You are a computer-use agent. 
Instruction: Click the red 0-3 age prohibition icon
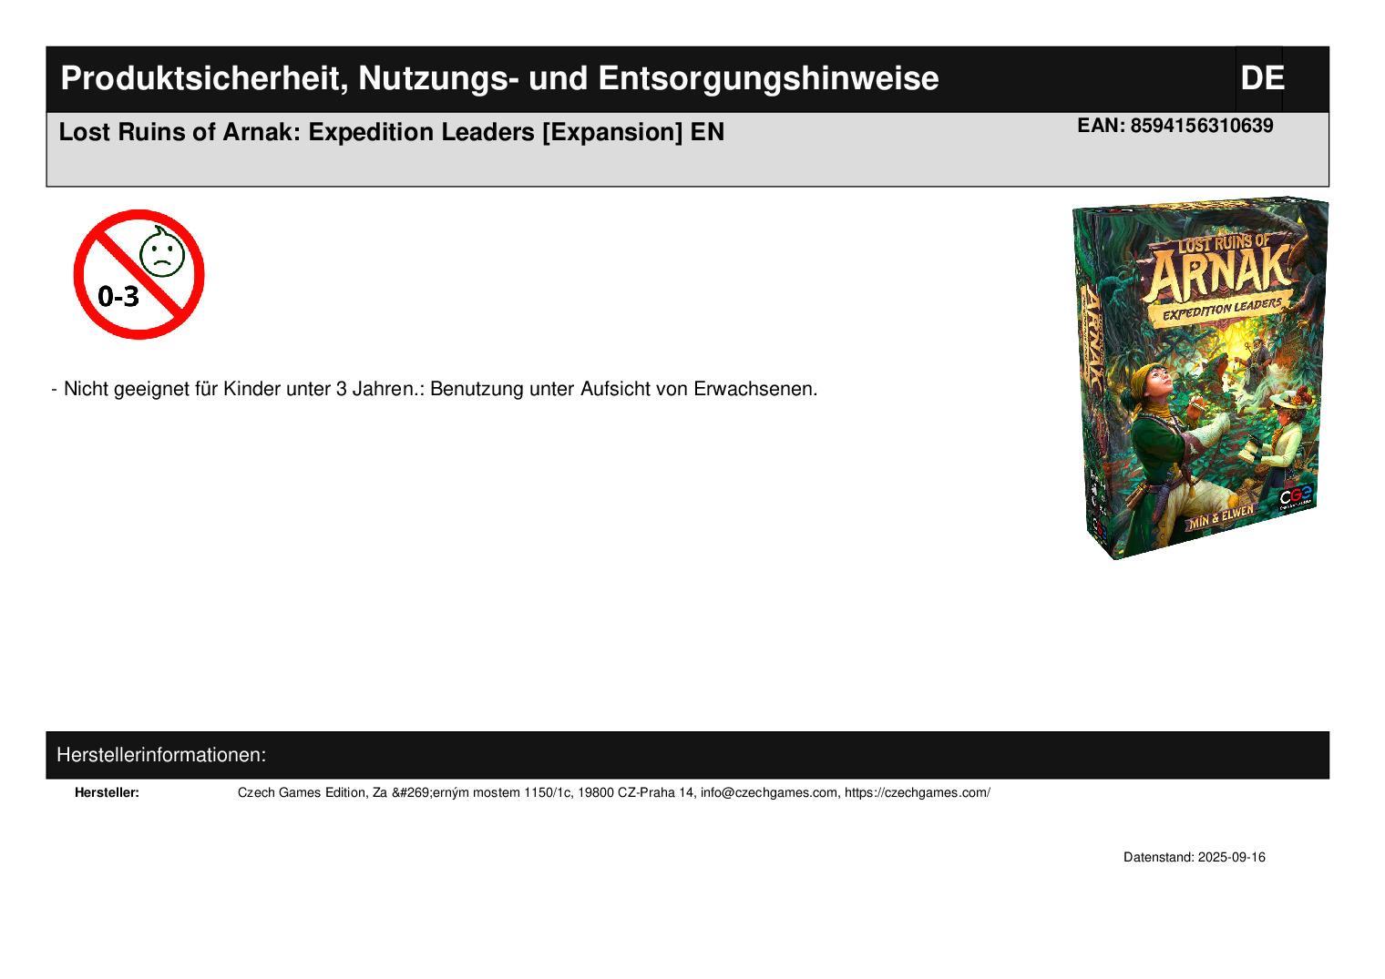pyautogui.click(x=138, y=274)
